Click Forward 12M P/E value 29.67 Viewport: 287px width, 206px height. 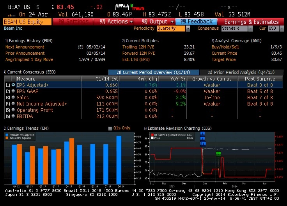[189, 53]
